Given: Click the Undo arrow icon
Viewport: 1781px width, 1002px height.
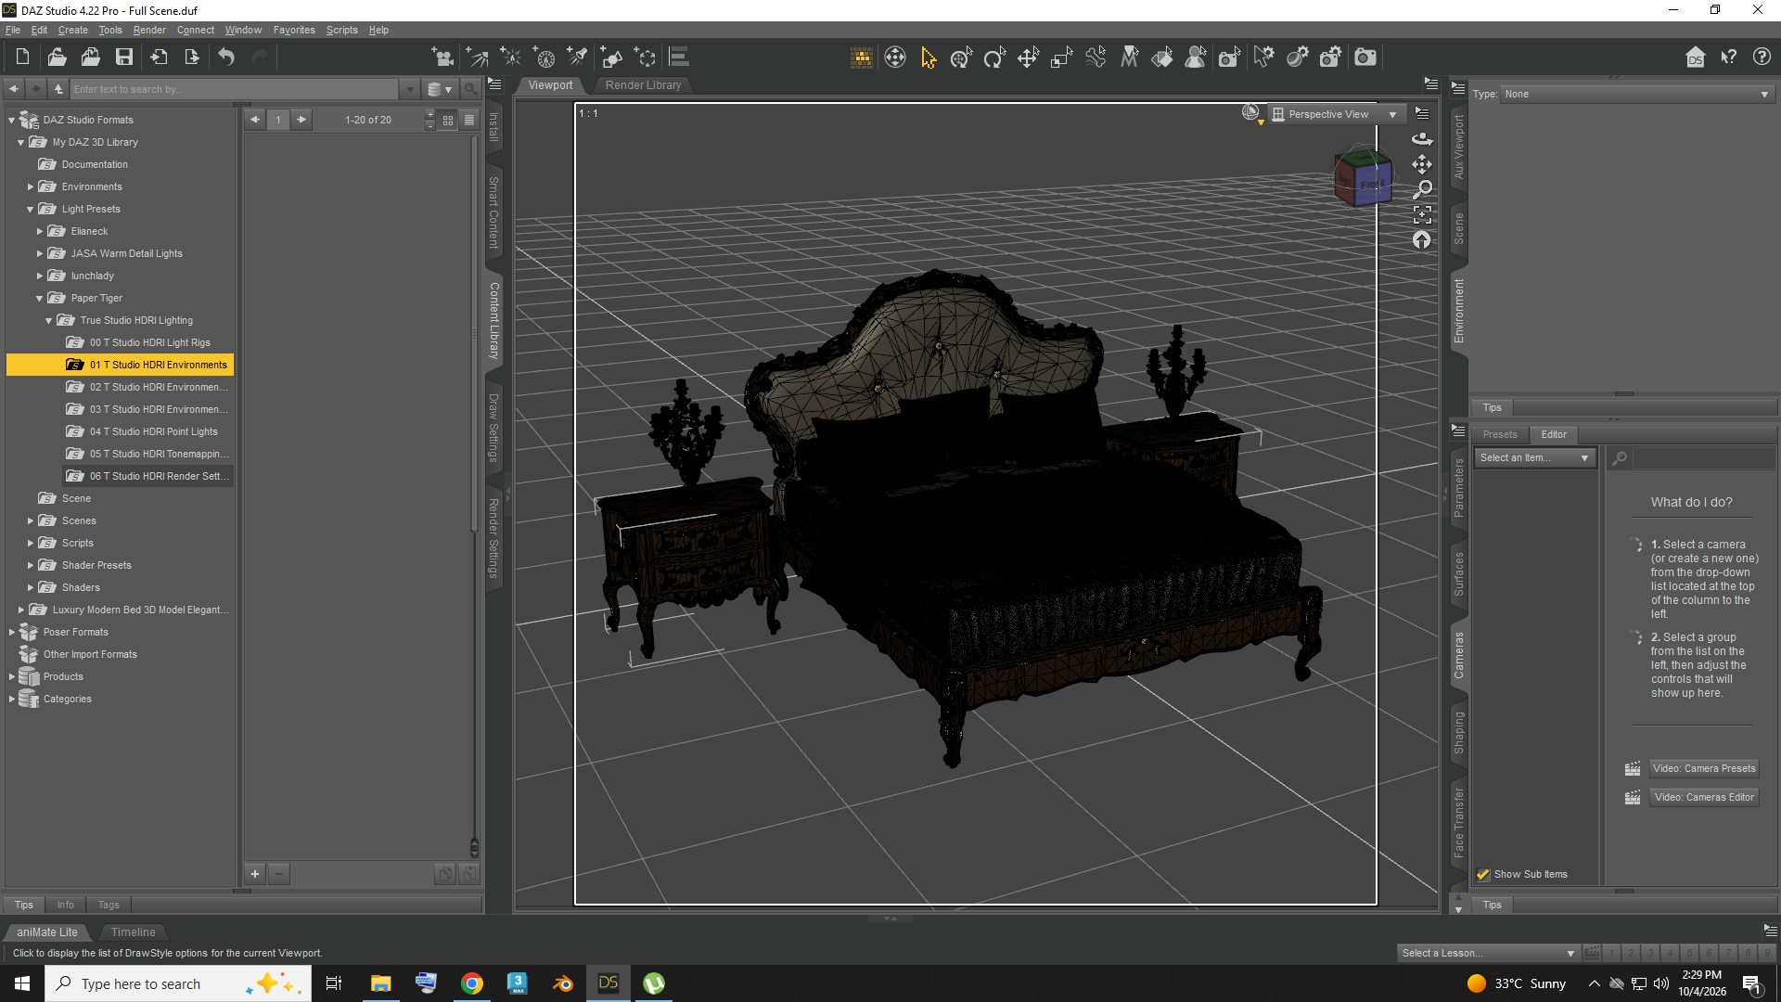Looking at the screenshot, I should click(x=226, y=58).
